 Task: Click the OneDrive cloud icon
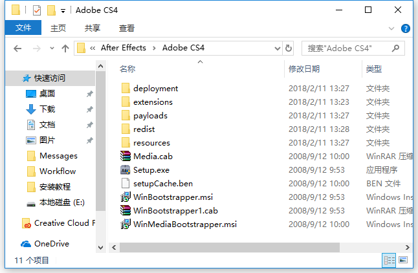(x=26, y=244)
